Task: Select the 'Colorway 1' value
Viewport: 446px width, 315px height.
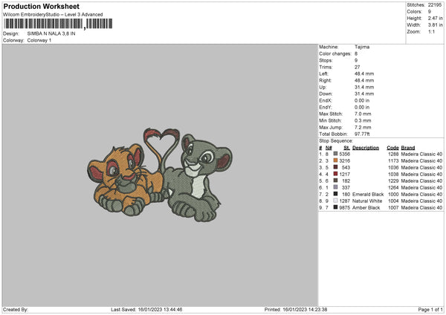Action: point(39,40)
